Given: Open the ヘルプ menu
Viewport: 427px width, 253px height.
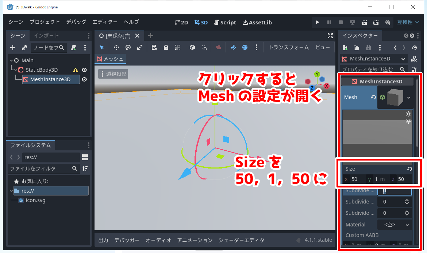Looking at the screenshot, I should click(x=131, y=22).
